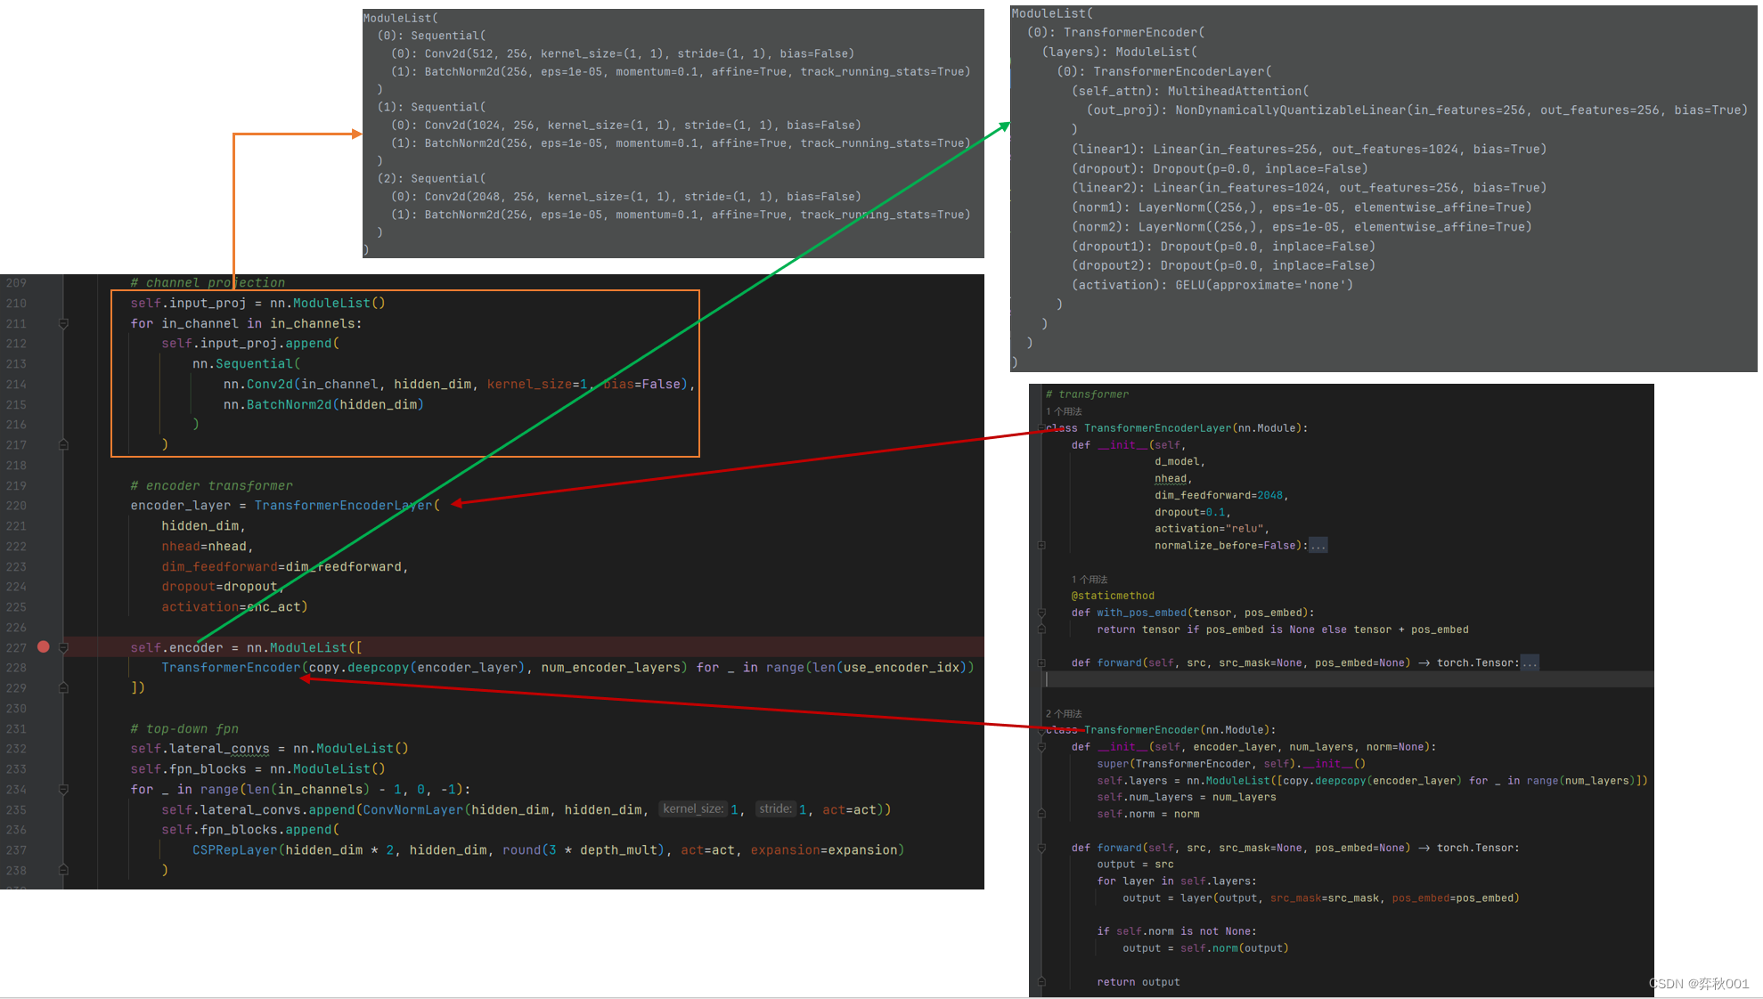
Task: Click (norm2): LayerNorm line in output
Action: [1302, 227]
